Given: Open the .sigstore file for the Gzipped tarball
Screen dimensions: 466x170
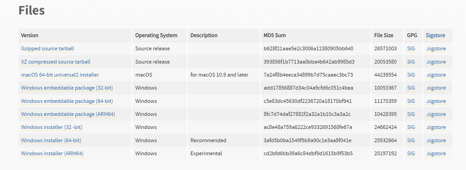Looking at the screenshot, I should pos(436,48).
